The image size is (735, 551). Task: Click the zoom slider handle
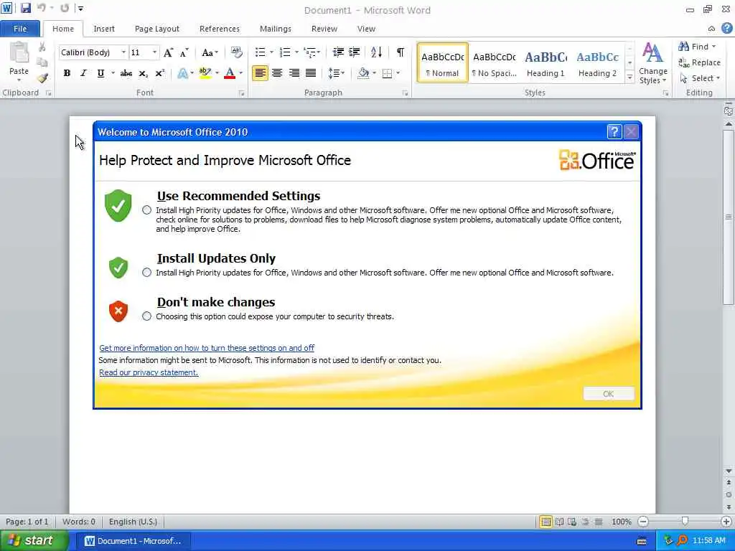[x=685, y=522]
